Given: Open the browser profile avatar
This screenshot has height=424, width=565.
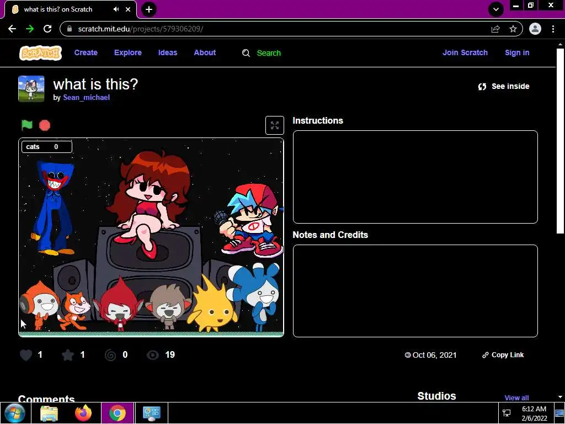Looking at the screenshot, I should coord(535,29).
